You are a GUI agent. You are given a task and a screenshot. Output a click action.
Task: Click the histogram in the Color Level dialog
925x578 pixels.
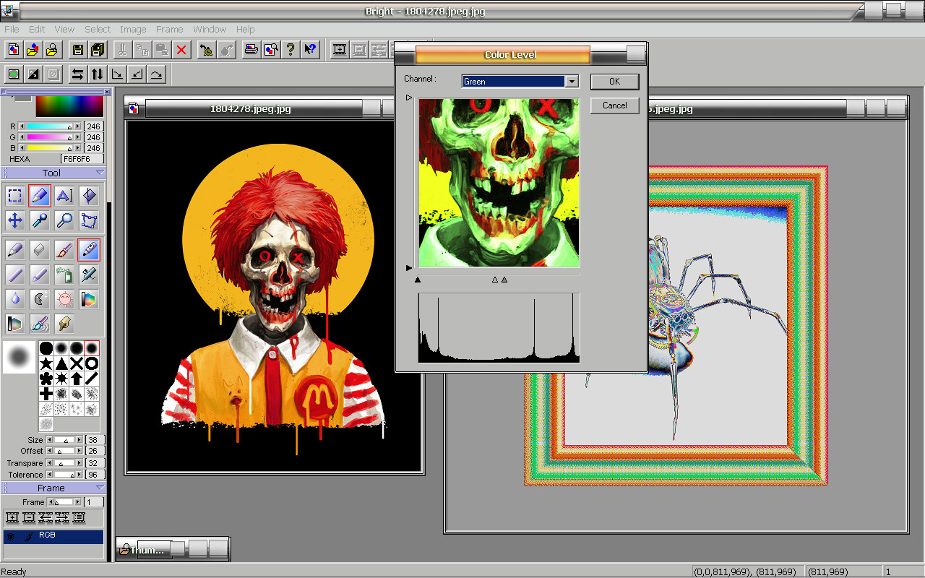pyautogui.click(x=499, y=327)
